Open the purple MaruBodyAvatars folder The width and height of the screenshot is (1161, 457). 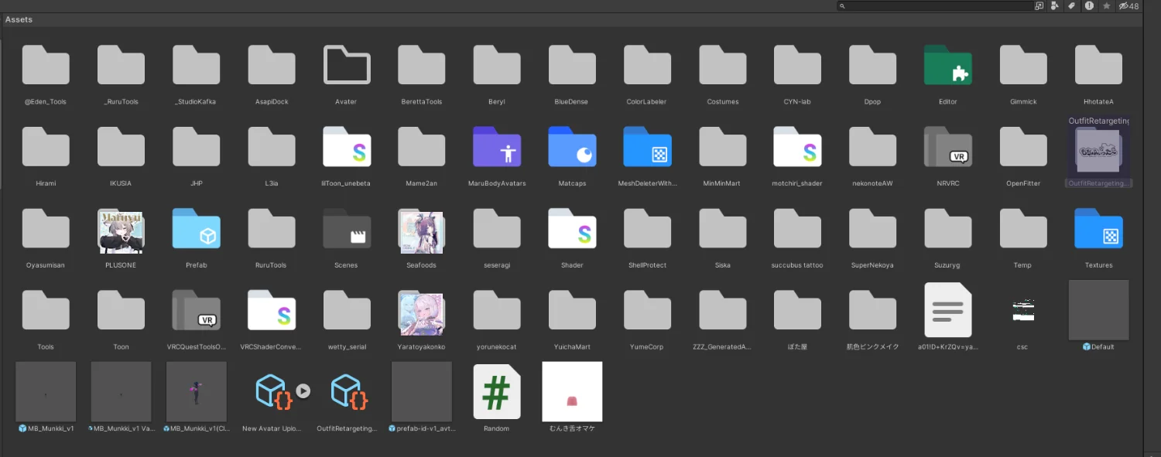pos(497,148)
